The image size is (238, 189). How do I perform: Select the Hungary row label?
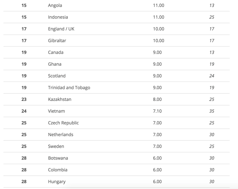57,181
